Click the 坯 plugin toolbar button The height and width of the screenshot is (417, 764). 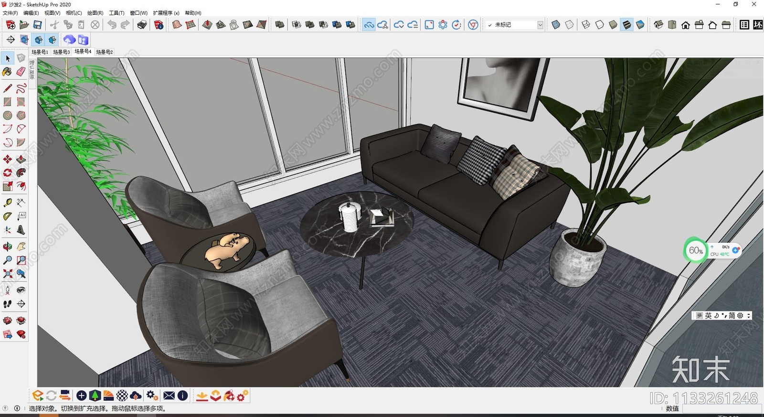[758, 24]
